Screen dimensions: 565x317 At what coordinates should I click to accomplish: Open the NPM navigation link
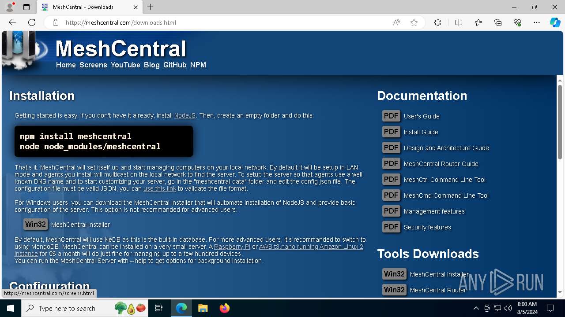pos(198,65)
